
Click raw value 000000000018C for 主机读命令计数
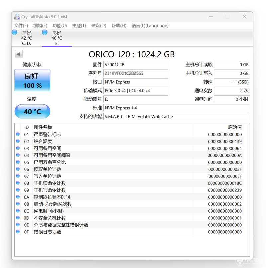tap(225, 183)
